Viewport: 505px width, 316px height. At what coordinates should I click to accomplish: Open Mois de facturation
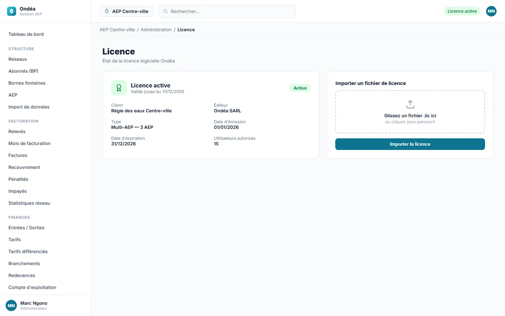(x=45, y=143)
